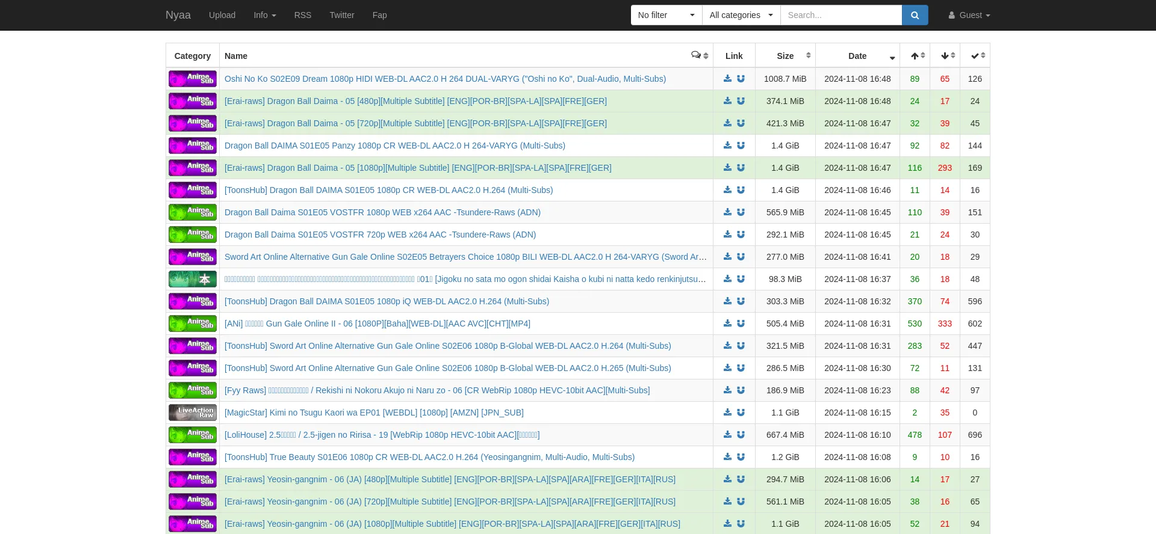
Task: Open the All categories dropdown
Action: (741, 15)
